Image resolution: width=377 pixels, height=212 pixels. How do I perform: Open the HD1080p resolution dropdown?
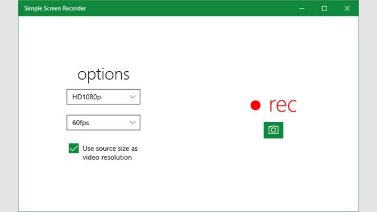click(103, 97)
